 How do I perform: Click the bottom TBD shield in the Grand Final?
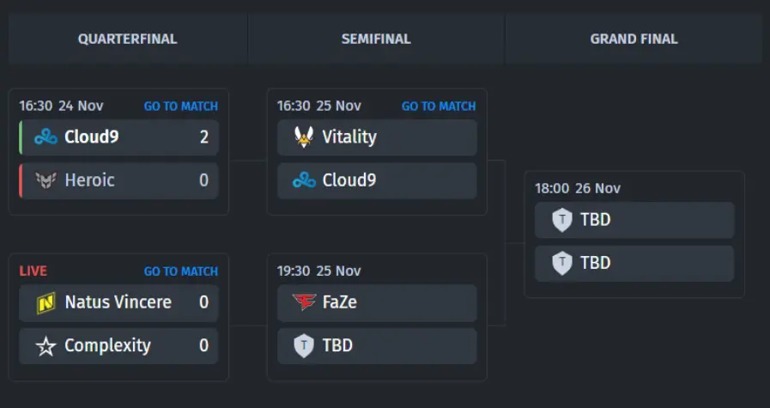(561, 263)
